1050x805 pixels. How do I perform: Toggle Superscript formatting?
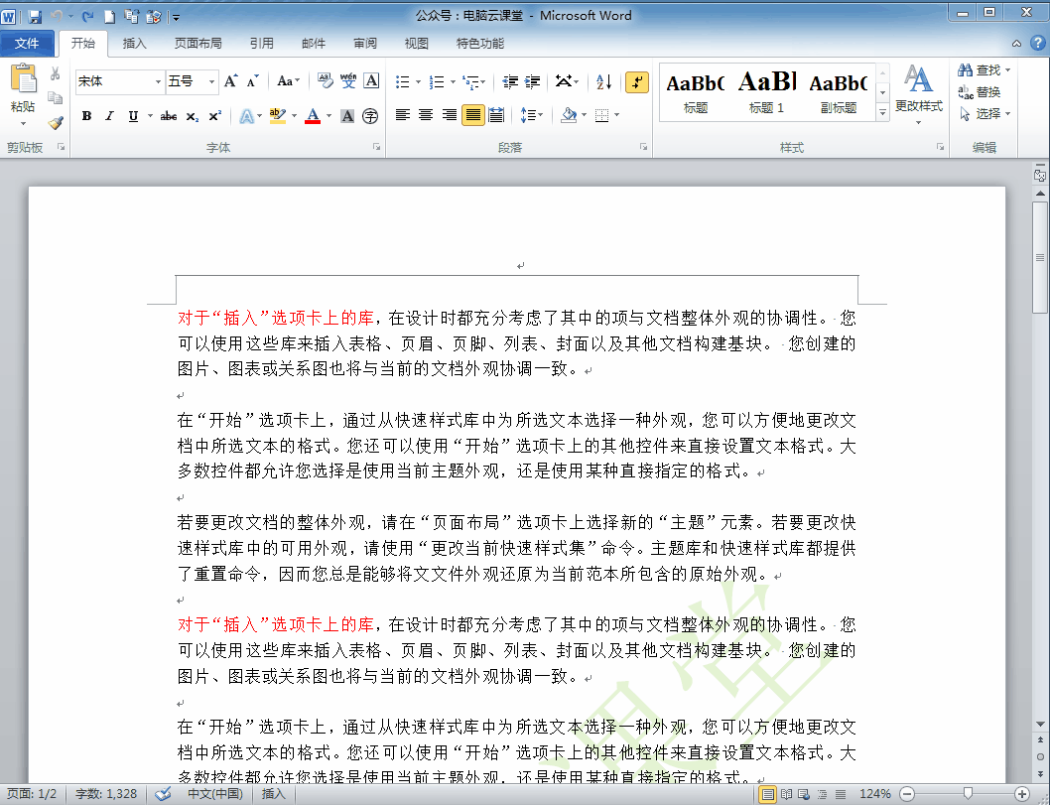pyautogui.click(x=215, y=116)
